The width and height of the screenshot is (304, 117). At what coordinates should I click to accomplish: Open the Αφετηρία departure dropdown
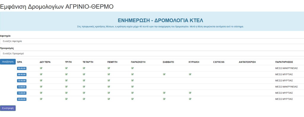tap(152, 41)
